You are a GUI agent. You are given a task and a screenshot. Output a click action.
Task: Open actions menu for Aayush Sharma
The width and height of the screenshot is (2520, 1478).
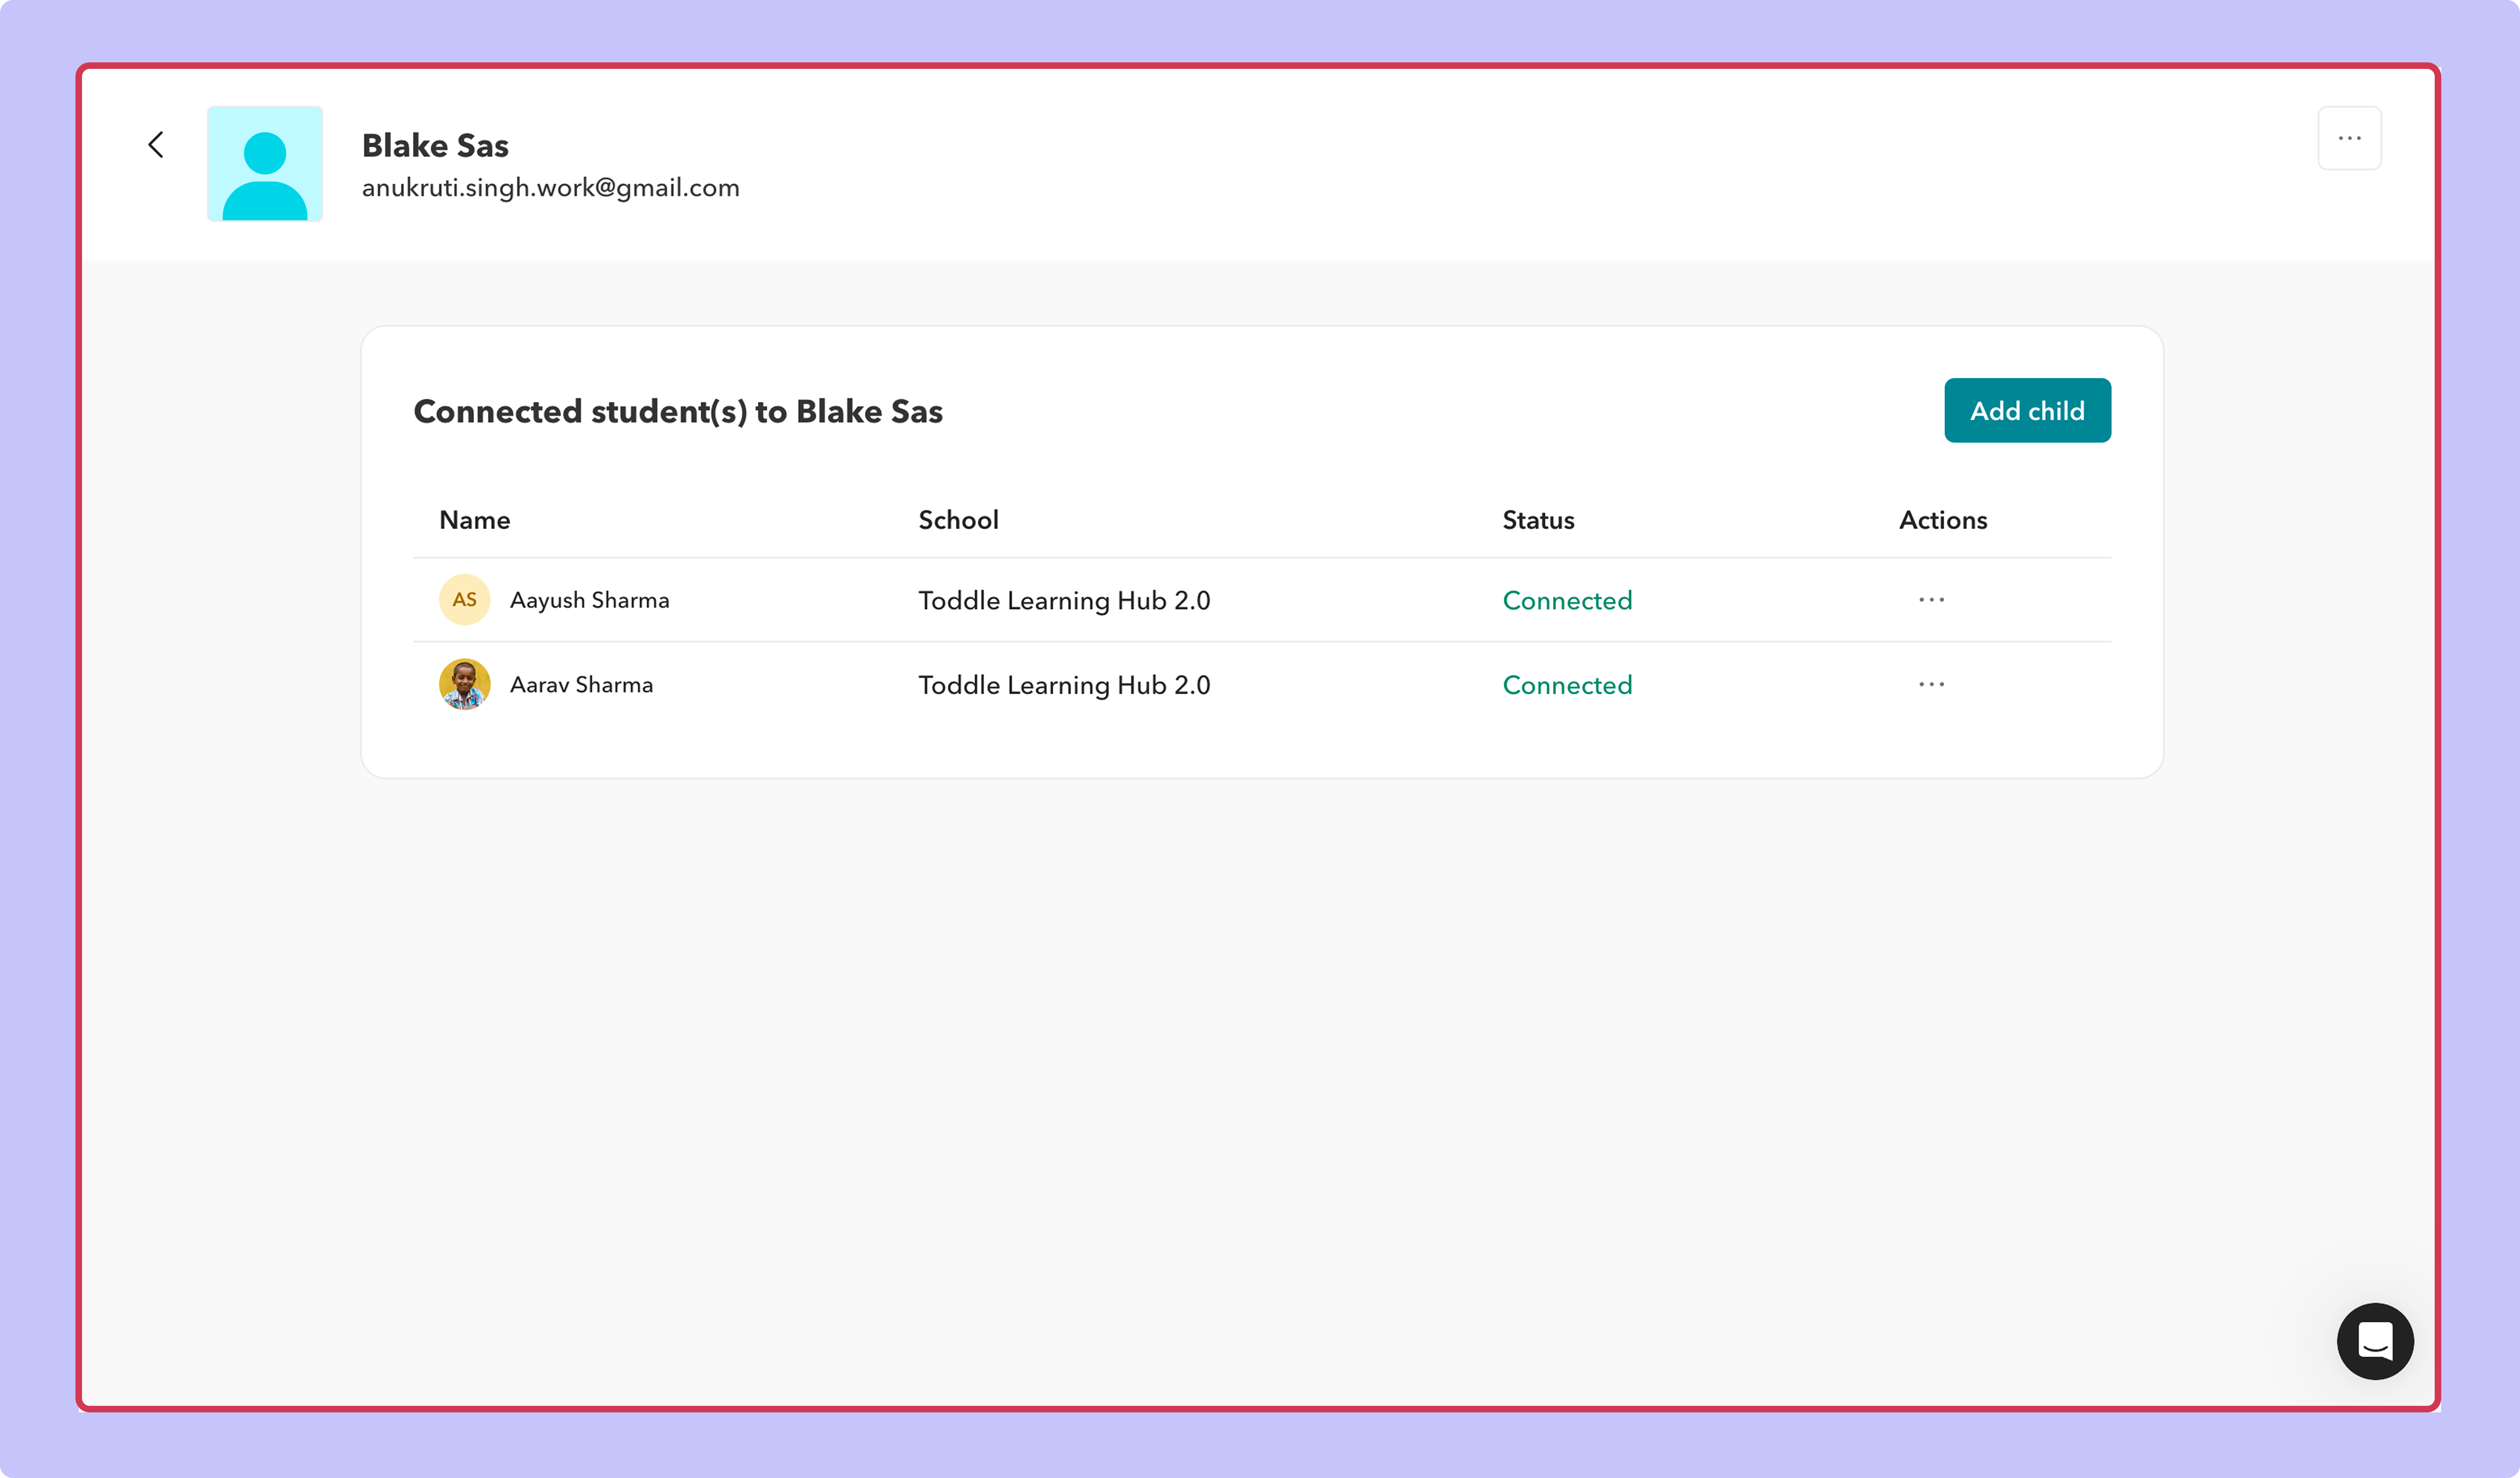[x=1931, y=600]
